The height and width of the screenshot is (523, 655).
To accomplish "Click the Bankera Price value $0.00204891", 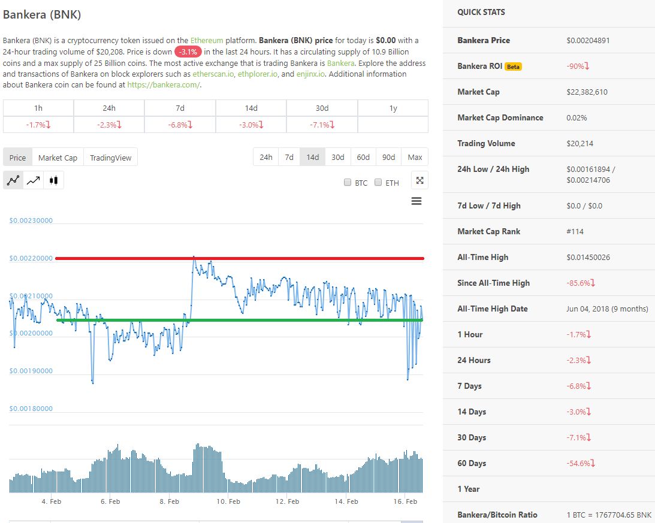I will [x=588, y=41].
